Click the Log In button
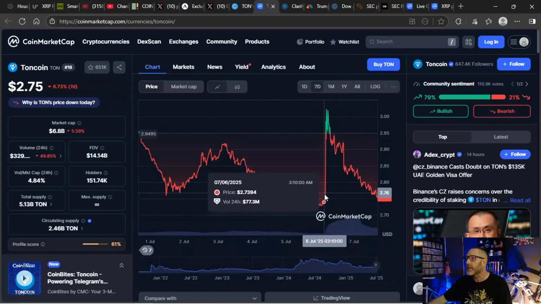This screenshot has width=541, height=304. (x=491, y=42)
